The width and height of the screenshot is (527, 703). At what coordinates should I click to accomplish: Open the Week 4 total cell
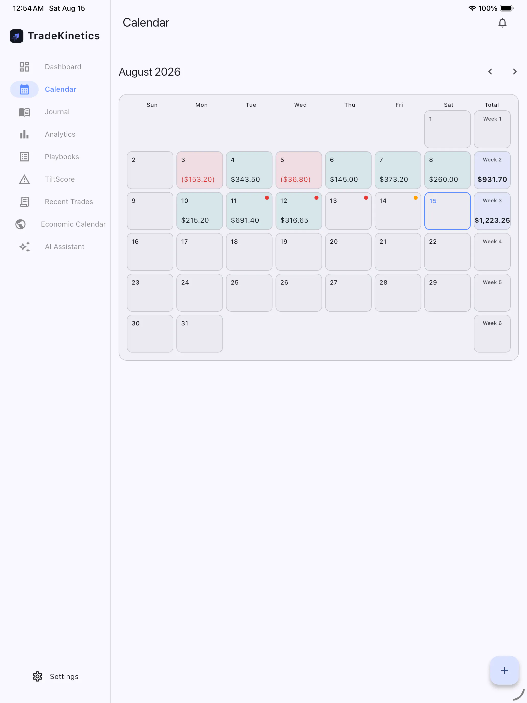tap(492, 252)
